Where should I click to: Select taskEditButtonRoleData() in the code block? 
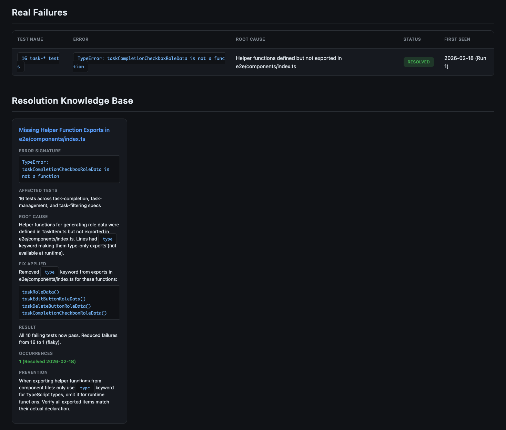(54, 299)
